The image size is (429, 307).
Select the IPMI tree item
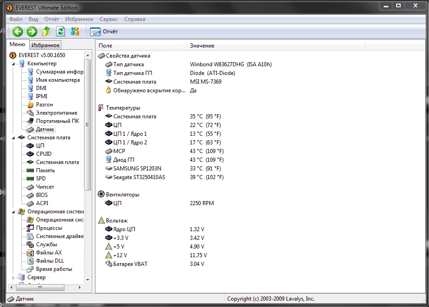42,96
